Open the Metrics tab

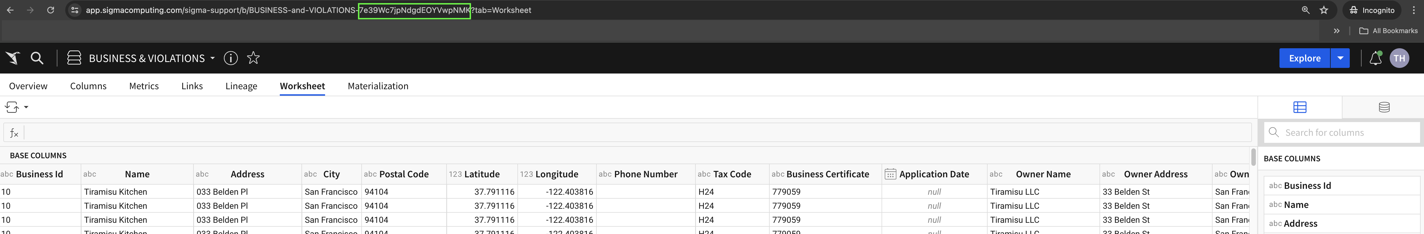click(144, 86)
